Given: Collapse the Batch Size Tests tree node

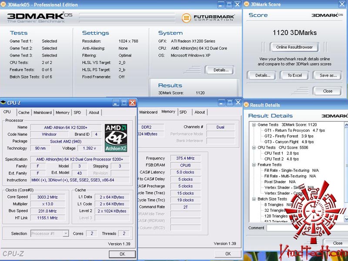Looking at the screenshot, I should pyautogui.click(x=254, y=199).
